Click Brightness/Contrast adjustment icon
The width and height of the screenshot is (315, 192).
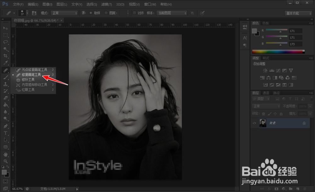(x=265, y=71)
